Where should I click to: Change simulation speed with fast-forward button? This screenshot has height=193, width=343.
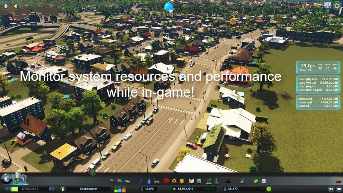click(51, 189)
